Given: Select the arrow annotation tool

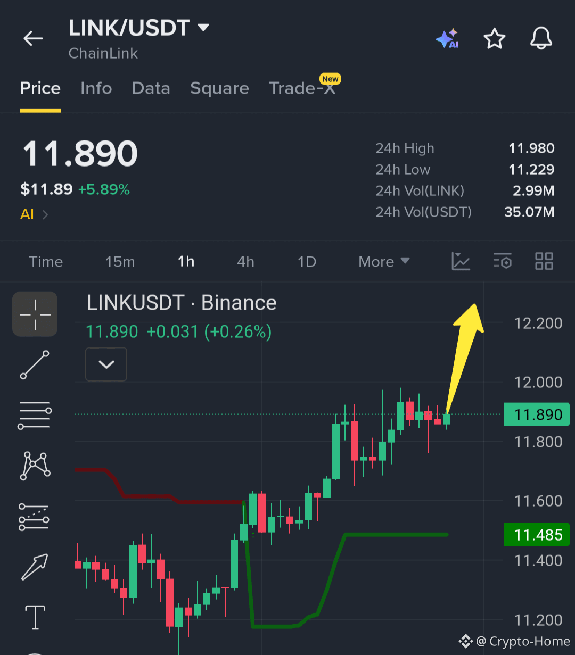Looking at the screenshot, I should [35, 566].
